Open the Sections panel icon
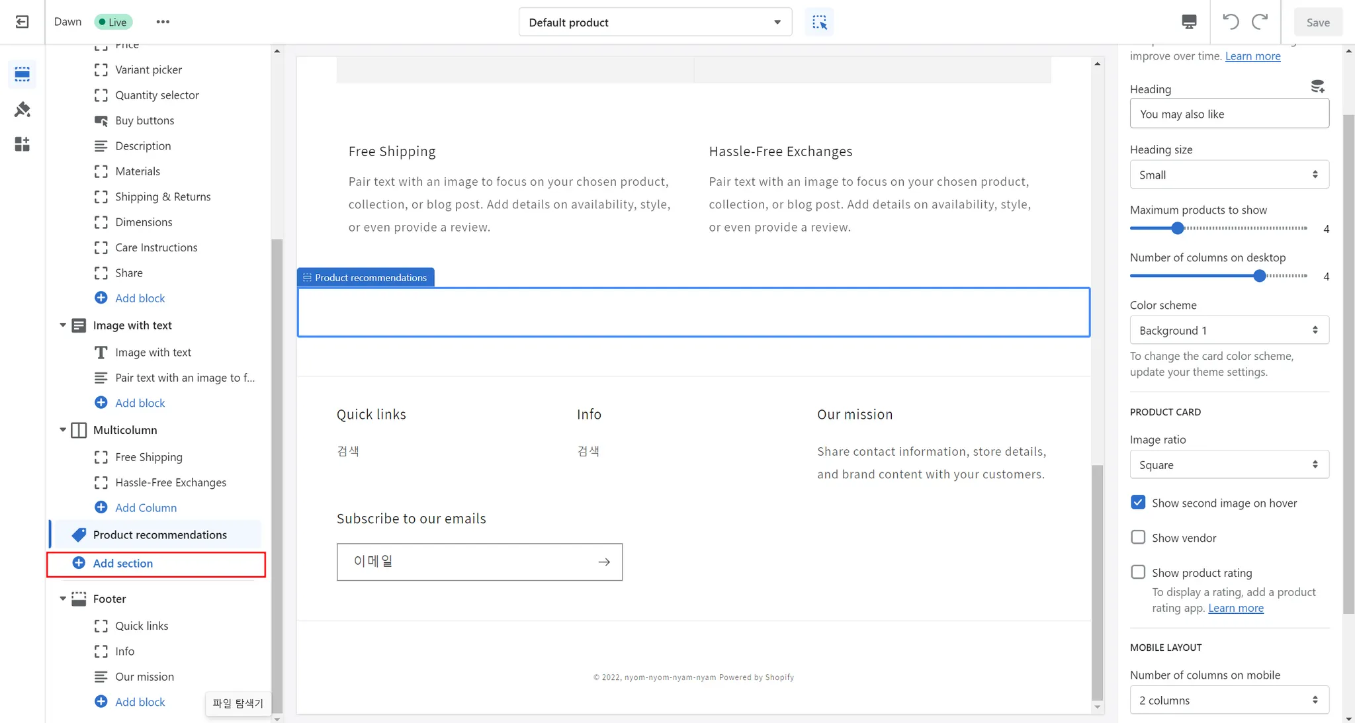 (22, 74)
